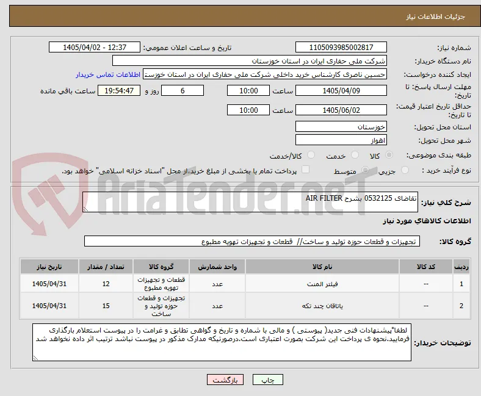
Task: Select the جزیی purchase type radio
Action: (x=405, y=170)
